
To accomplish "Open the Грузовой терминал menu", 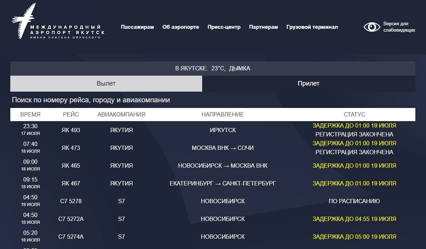I will pyautogui.click(x=312, y=27).
